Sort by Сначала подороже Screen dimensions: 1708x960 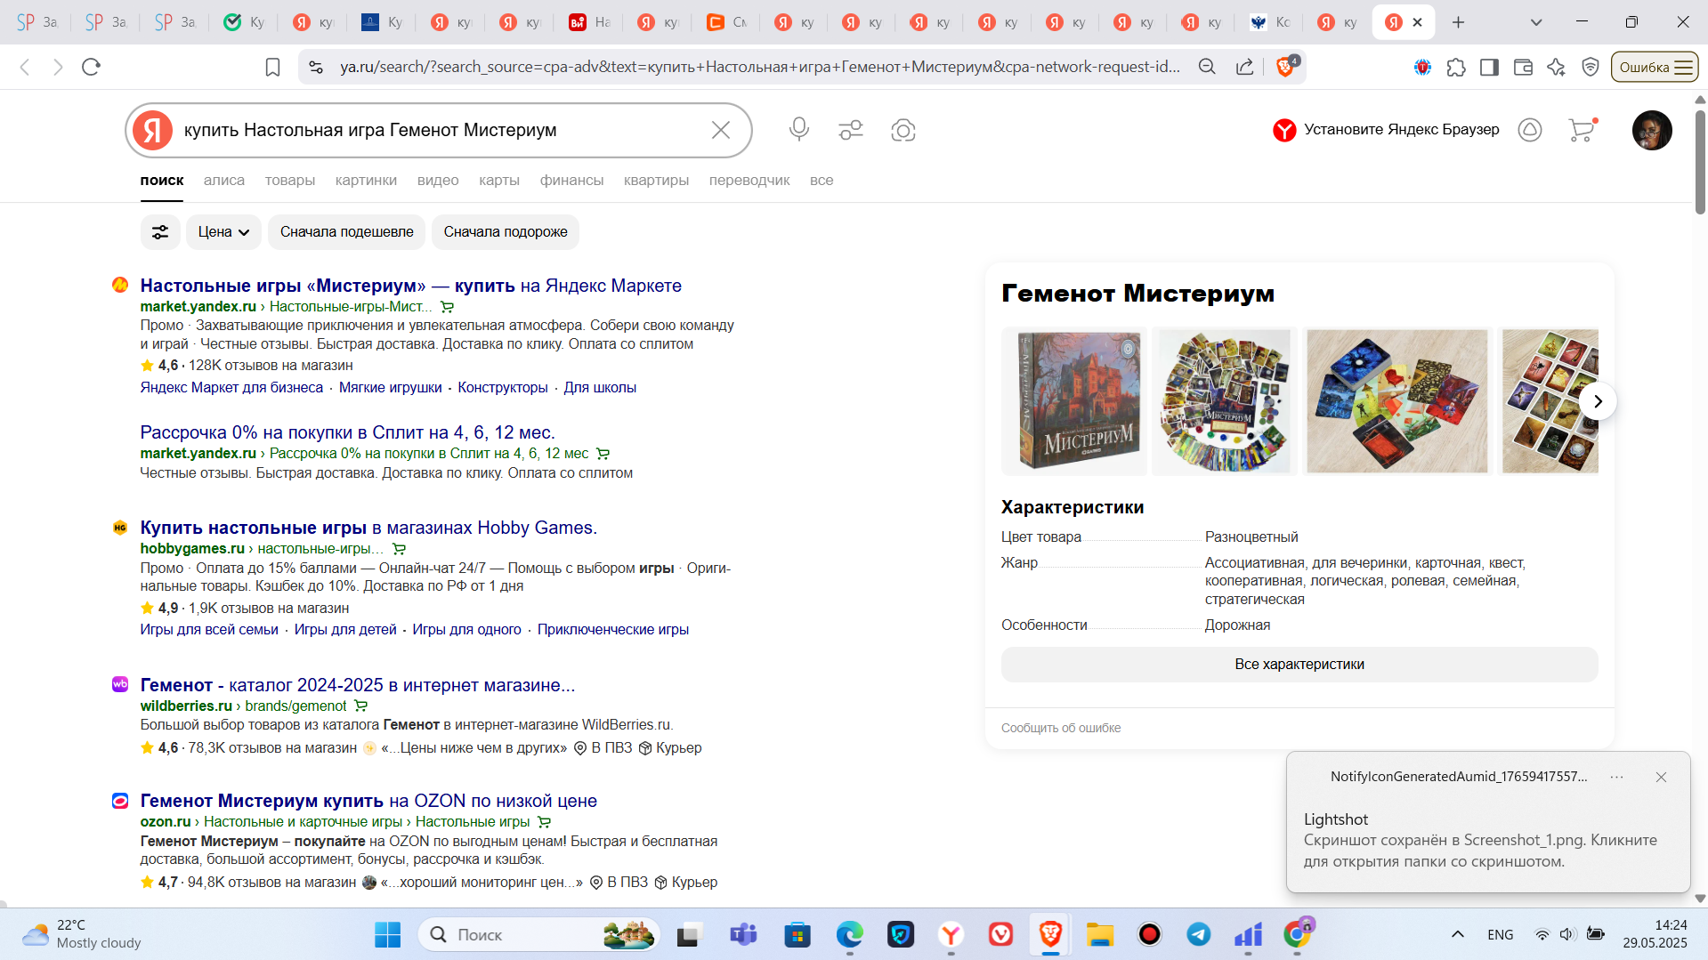506,232
